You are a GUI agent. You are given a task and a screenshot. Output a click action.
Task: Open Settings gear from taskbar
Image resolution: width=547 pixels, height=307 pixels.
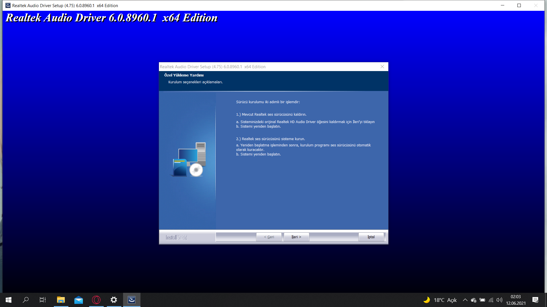click(114, 300)
